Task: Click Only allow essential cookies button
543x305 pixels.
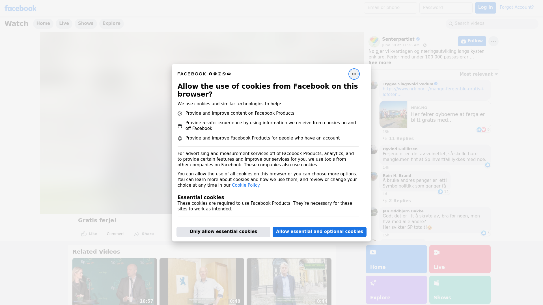Action: tap(223, 232)
